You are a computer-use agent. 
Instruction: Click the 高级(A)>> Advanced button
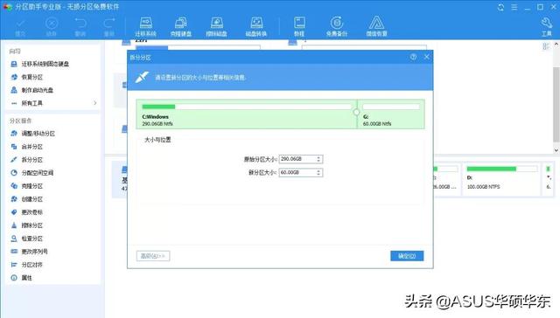click(x=153, y=256)
